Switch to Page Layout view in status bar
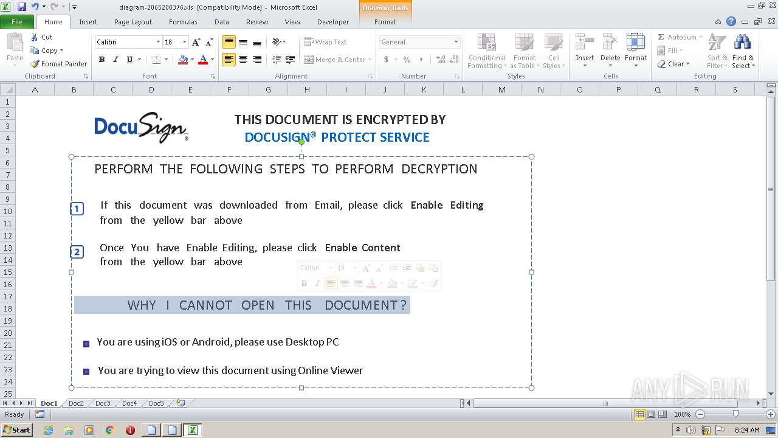This screenshot has width=778, height=438. [651, 414]
